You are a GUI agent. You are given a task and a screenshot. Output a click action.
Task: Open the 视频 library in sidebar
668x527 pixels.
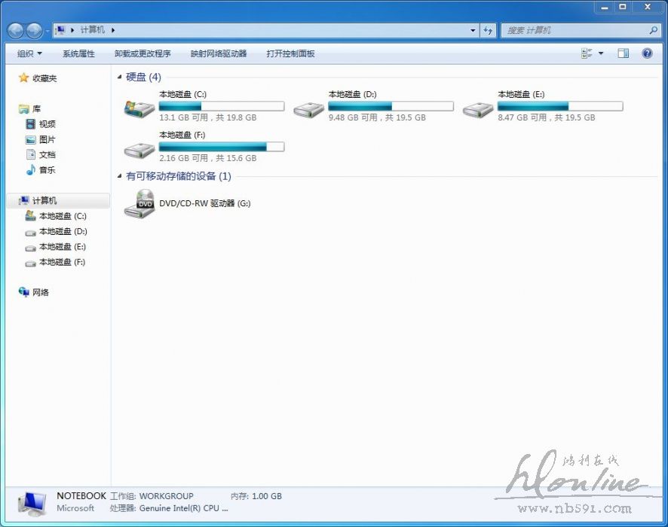tap(47, 124)
